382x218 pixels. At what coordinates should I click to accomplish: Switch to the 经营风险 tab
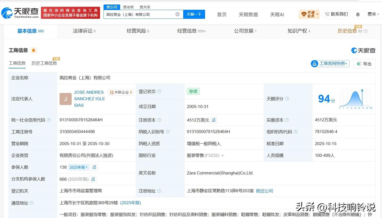[x=138, y=31]
